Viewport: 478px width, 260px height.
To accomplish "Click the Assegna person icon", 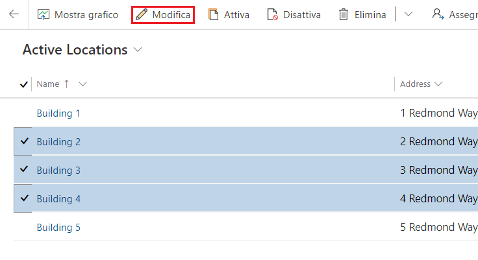I will pyautogui.click(x=438, y=14).
